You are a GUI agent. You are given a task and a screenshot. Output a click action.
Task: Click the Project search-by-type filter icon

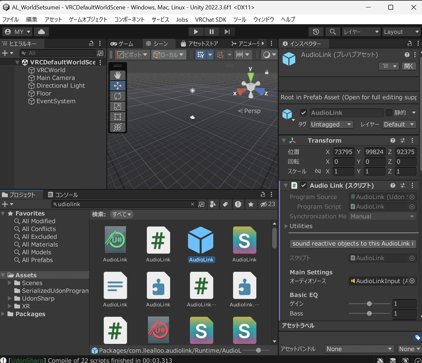tap(213, 204)
